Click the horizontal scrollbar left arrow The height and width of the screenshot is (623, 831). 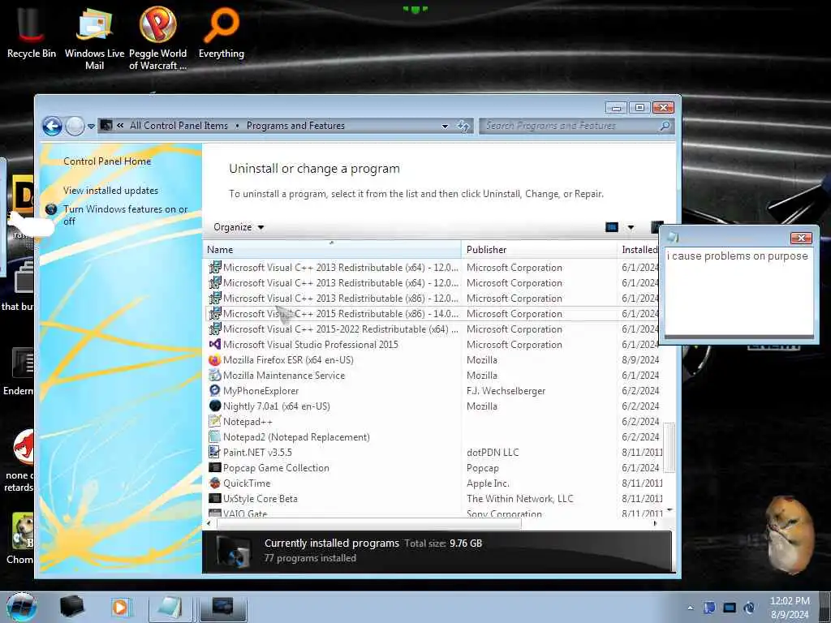point(209,523)
